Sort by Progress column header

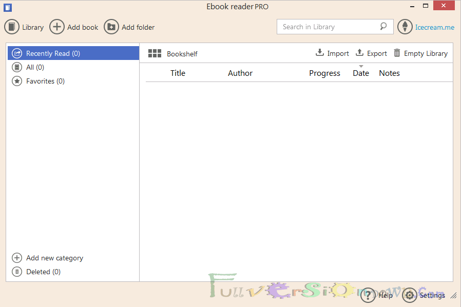coord(324,73)
